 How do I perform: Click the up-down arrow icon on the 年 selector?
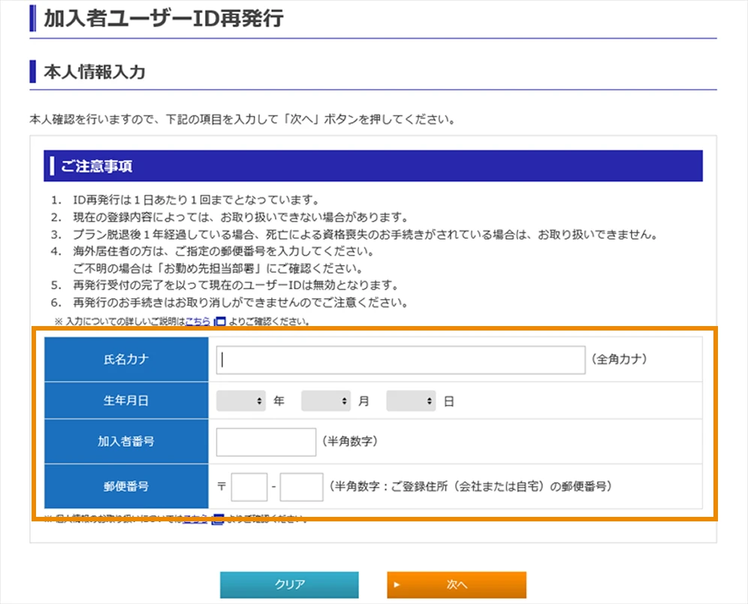[x=259, y=400]
